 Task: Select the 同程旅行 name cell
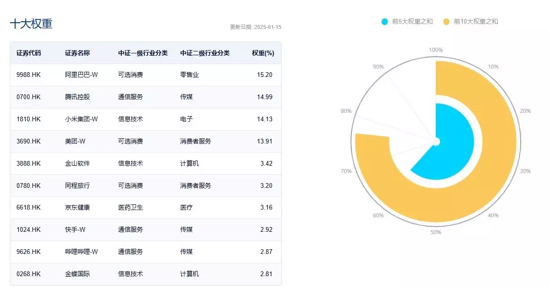[x=77, y=186]
